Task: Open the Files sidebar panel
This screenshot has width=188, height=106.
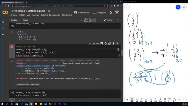Action: (x=3, y=35)
